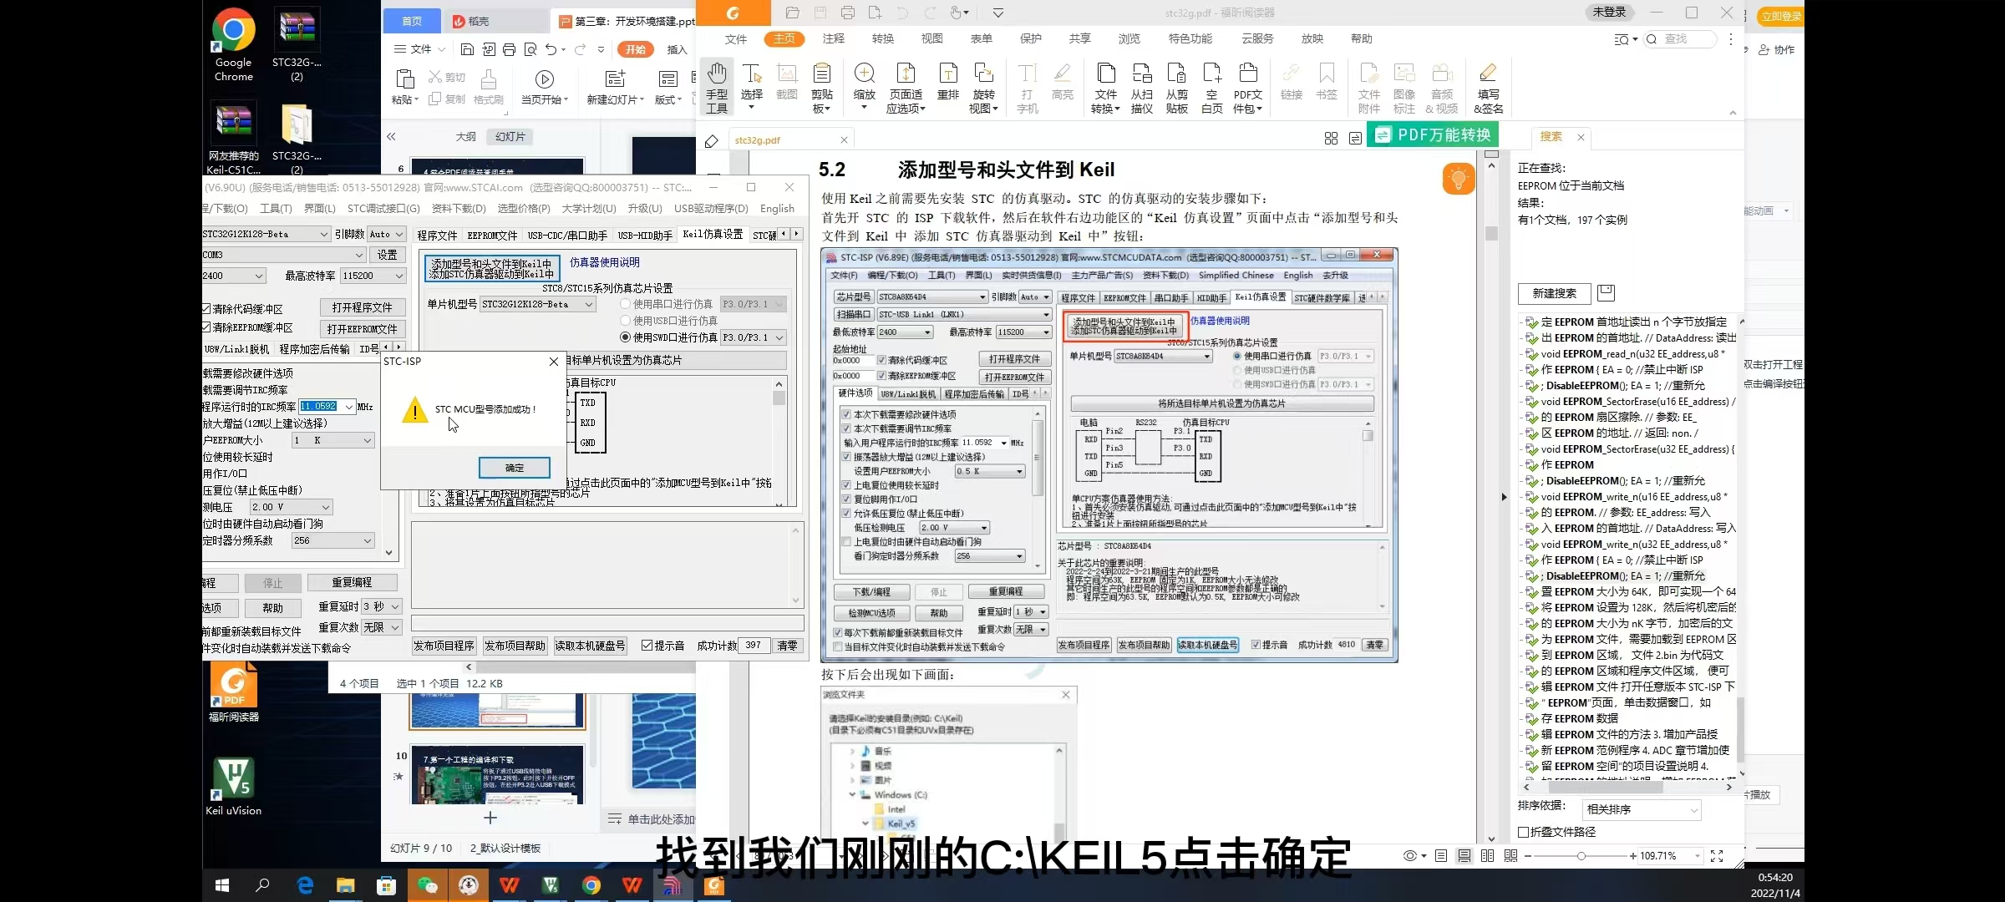The height and width of the screenshot is (902, 2005).
Task: Open the Comment ribbon tab in Foxit
Action: (x=833, y=38)
